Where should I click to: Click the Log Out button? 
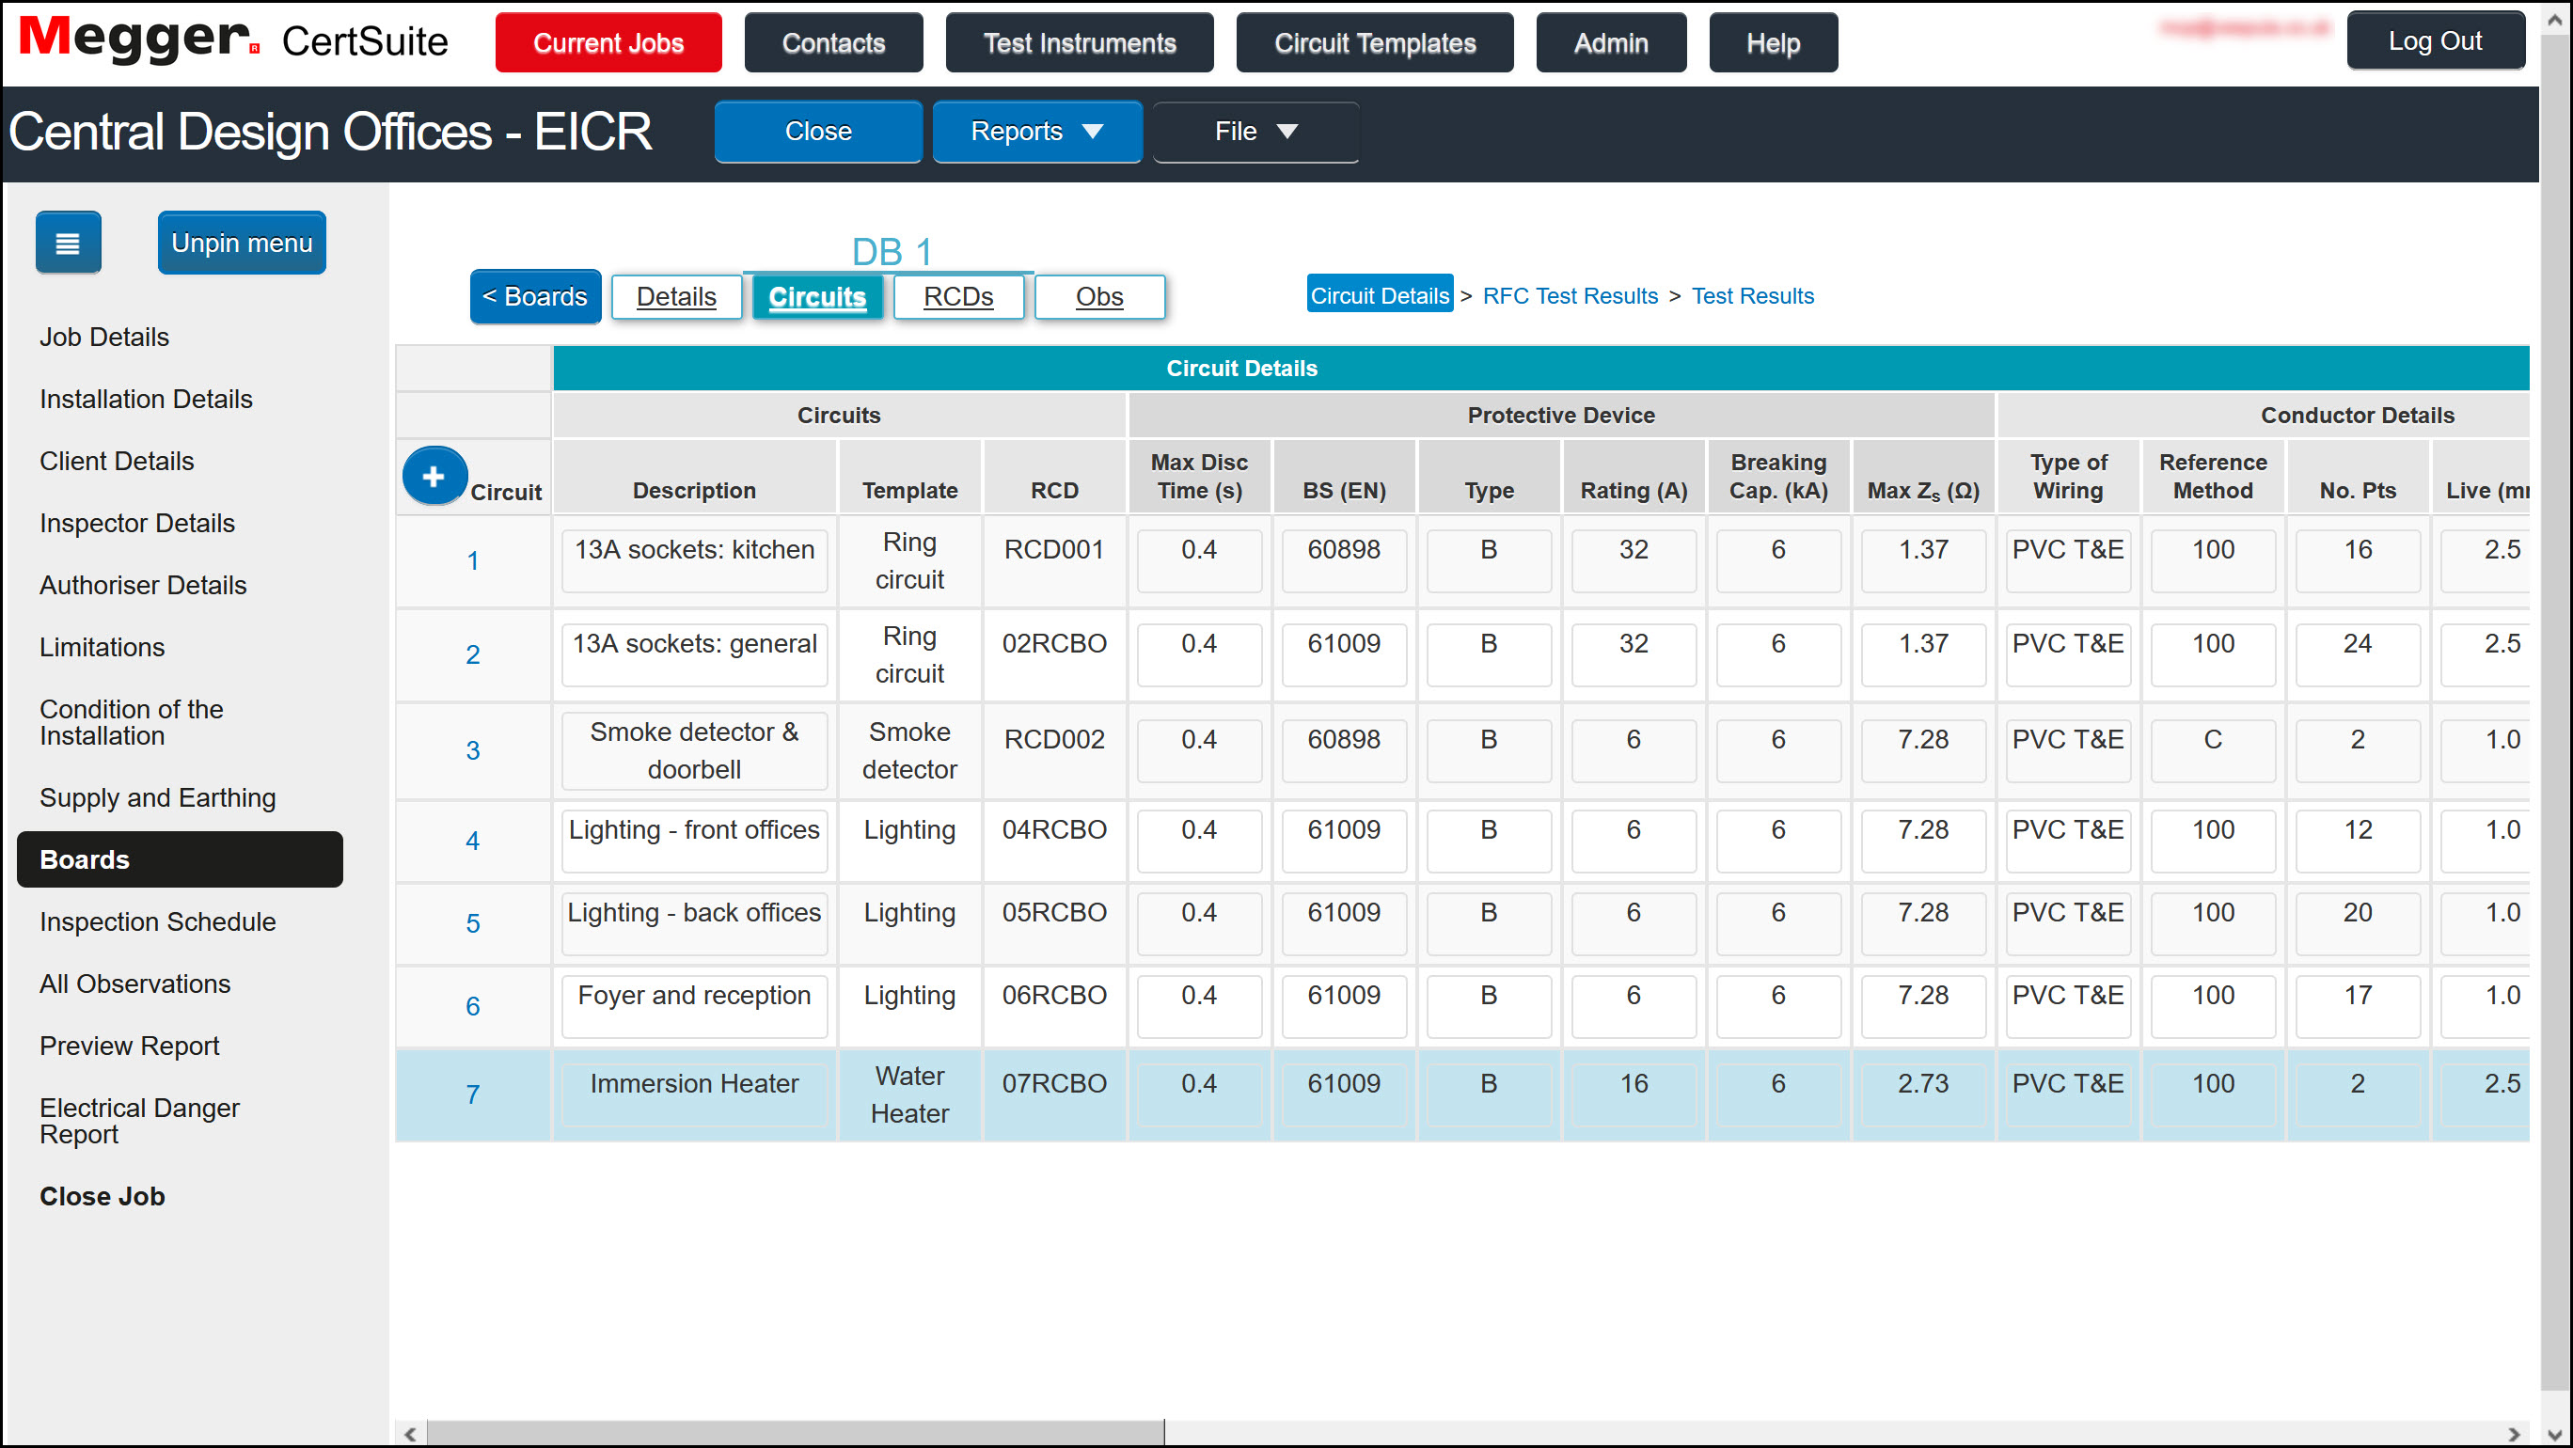pos(2435,39)
